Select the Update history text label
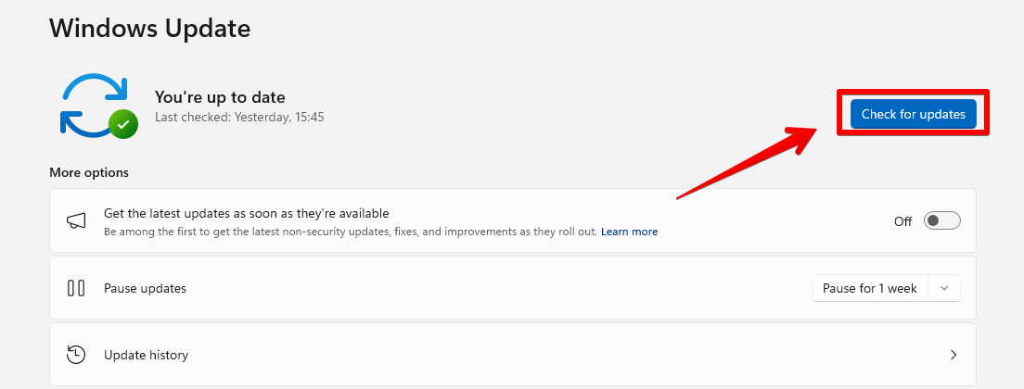The height and width of the screenshot is (389, 1024). (146, 355)
